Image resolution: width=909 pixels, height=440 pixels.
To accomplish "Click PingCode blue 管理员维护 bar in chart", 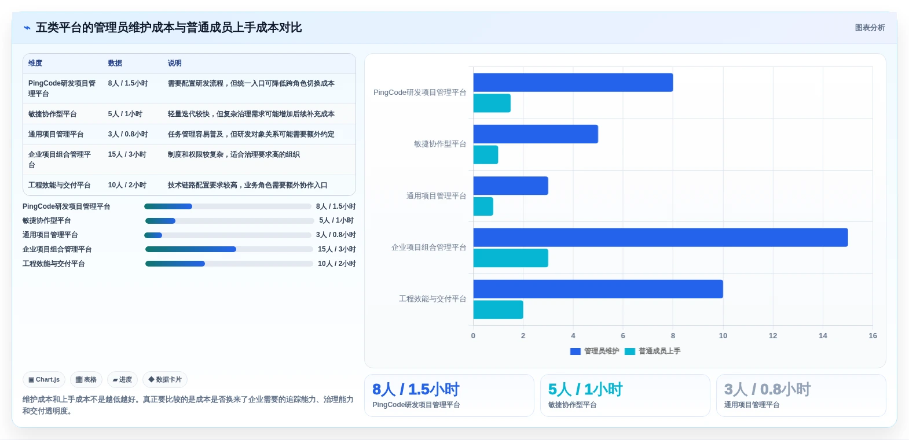I will pyautogui.click(x=573, y=82).
